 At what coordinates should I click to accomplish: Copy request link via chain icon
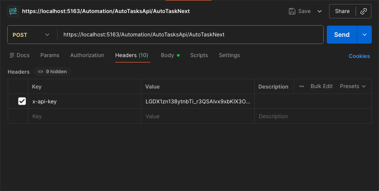click(x=364, y=11)
